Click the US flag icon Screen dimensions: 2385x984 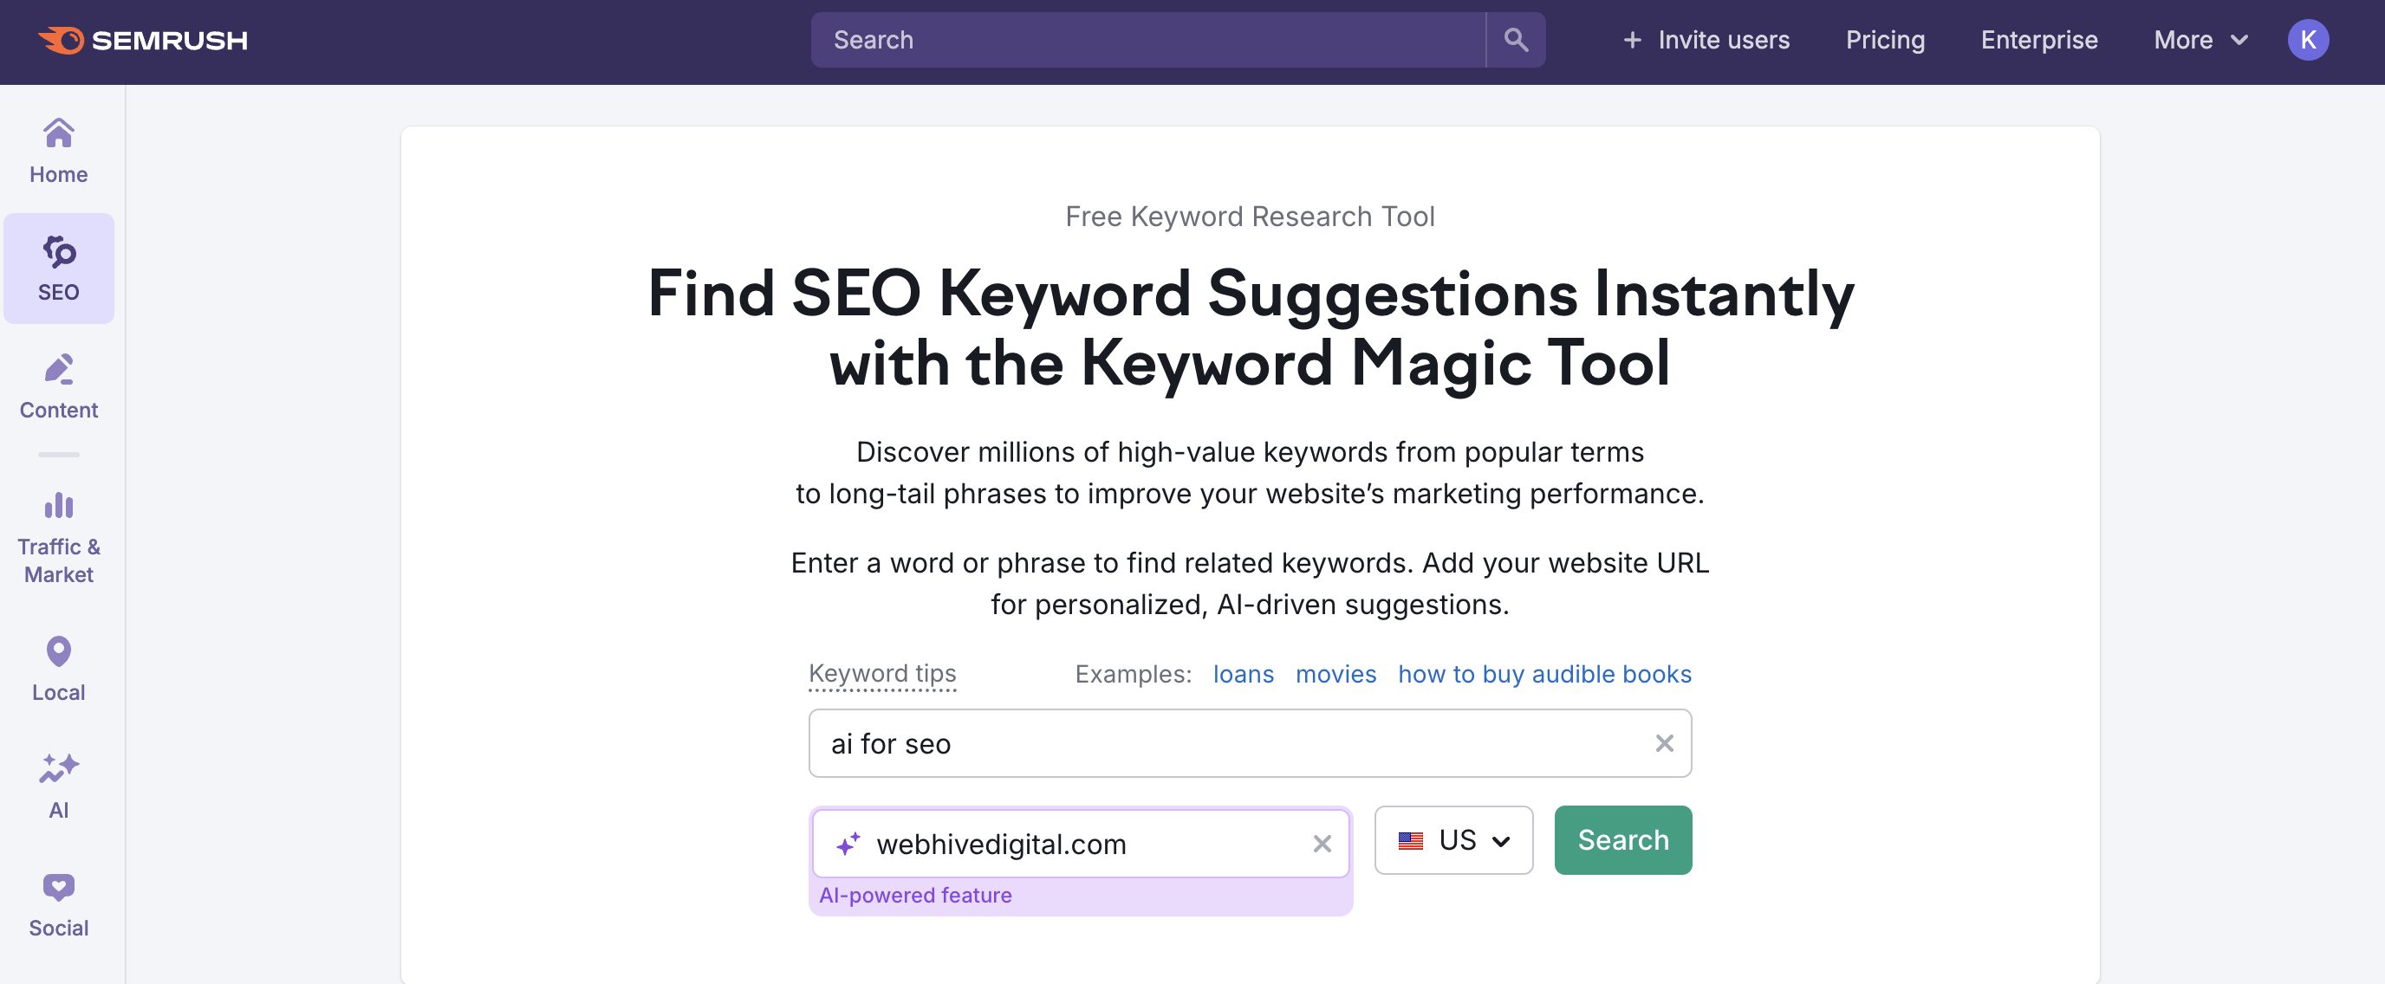click(x=1410, y=840)
